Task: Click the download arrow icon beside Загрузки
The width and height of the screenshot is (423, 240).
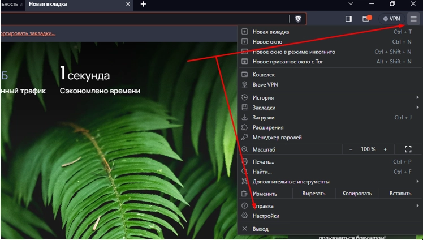Action: (244, 117)
